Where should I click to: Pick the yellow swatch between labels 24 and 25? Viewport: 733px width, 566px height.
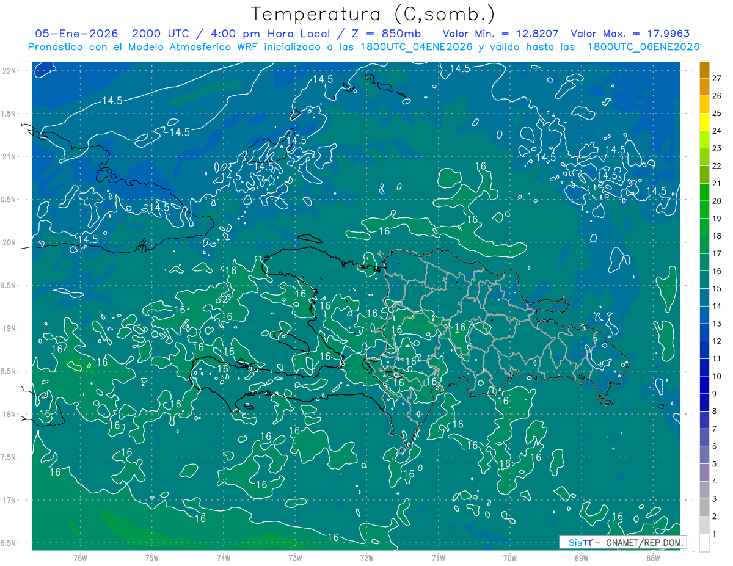pos(704,122)
